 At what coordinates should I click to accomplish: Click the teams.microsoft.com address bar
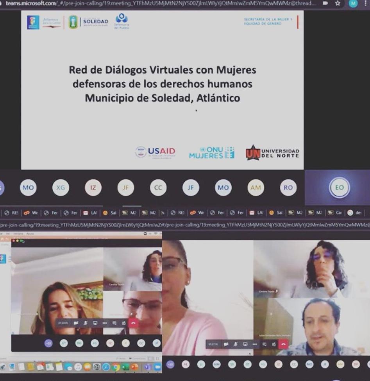(x=156, y=4)
